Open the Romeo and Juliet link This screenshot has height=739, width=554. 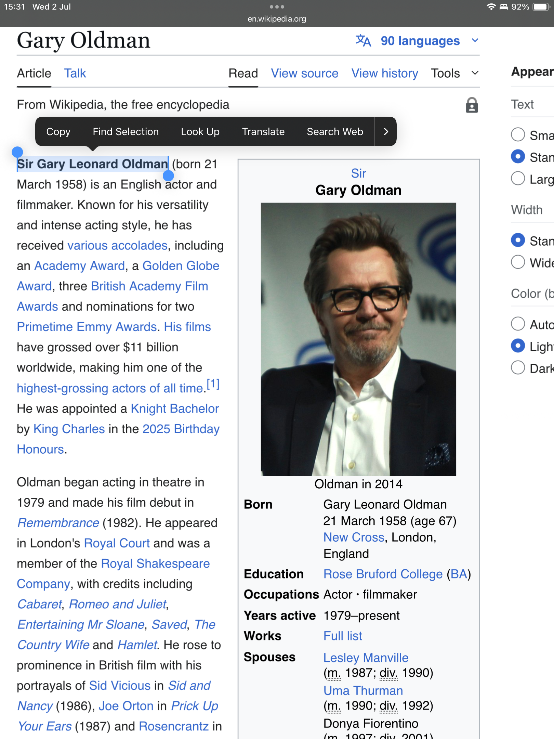point(118,604)
